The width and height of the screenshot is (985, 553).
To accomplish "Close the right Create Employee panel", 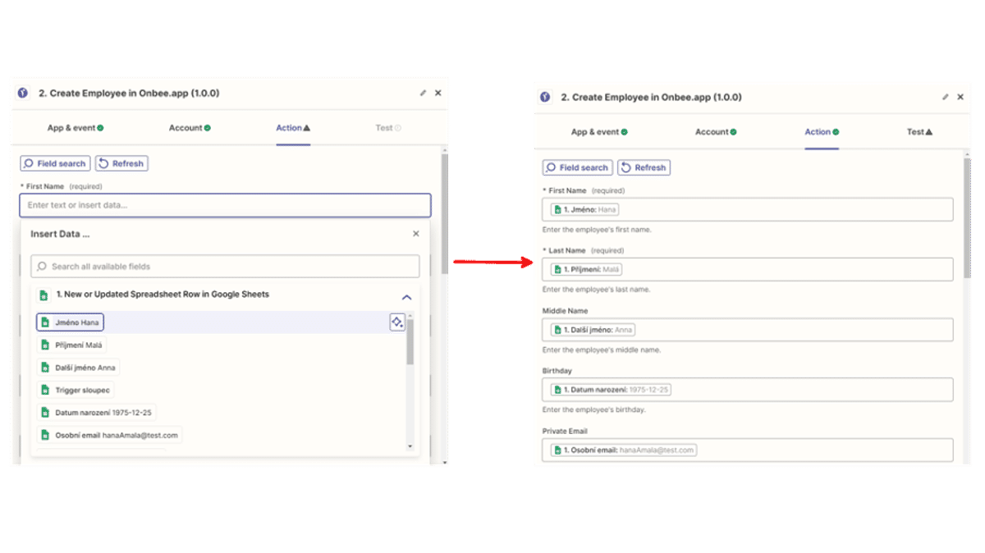I will (x=960, y=97).
